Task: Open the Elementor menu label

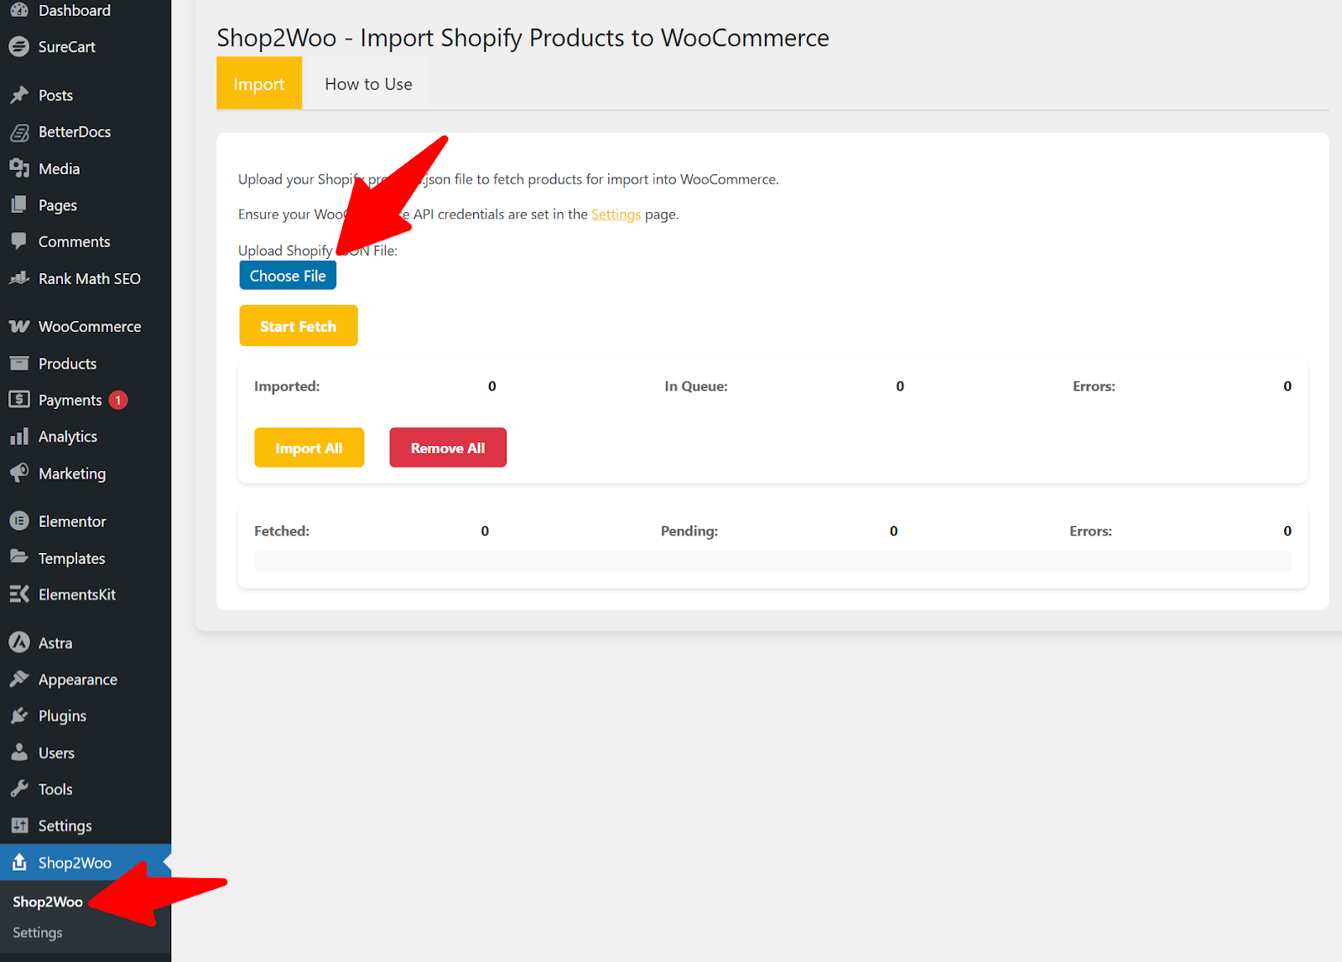Action: pos(72,521)
